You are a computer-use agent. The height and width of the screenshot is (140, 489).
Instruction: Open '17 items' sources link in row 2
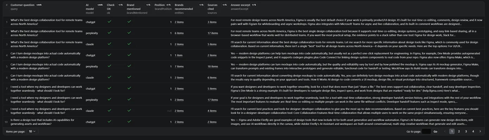coord(213,33)
